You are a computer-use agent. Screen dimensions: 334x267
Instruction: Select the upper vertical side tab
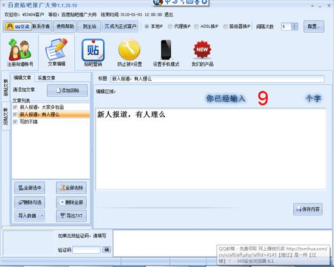pyautogui.click(x=5, y=87)
